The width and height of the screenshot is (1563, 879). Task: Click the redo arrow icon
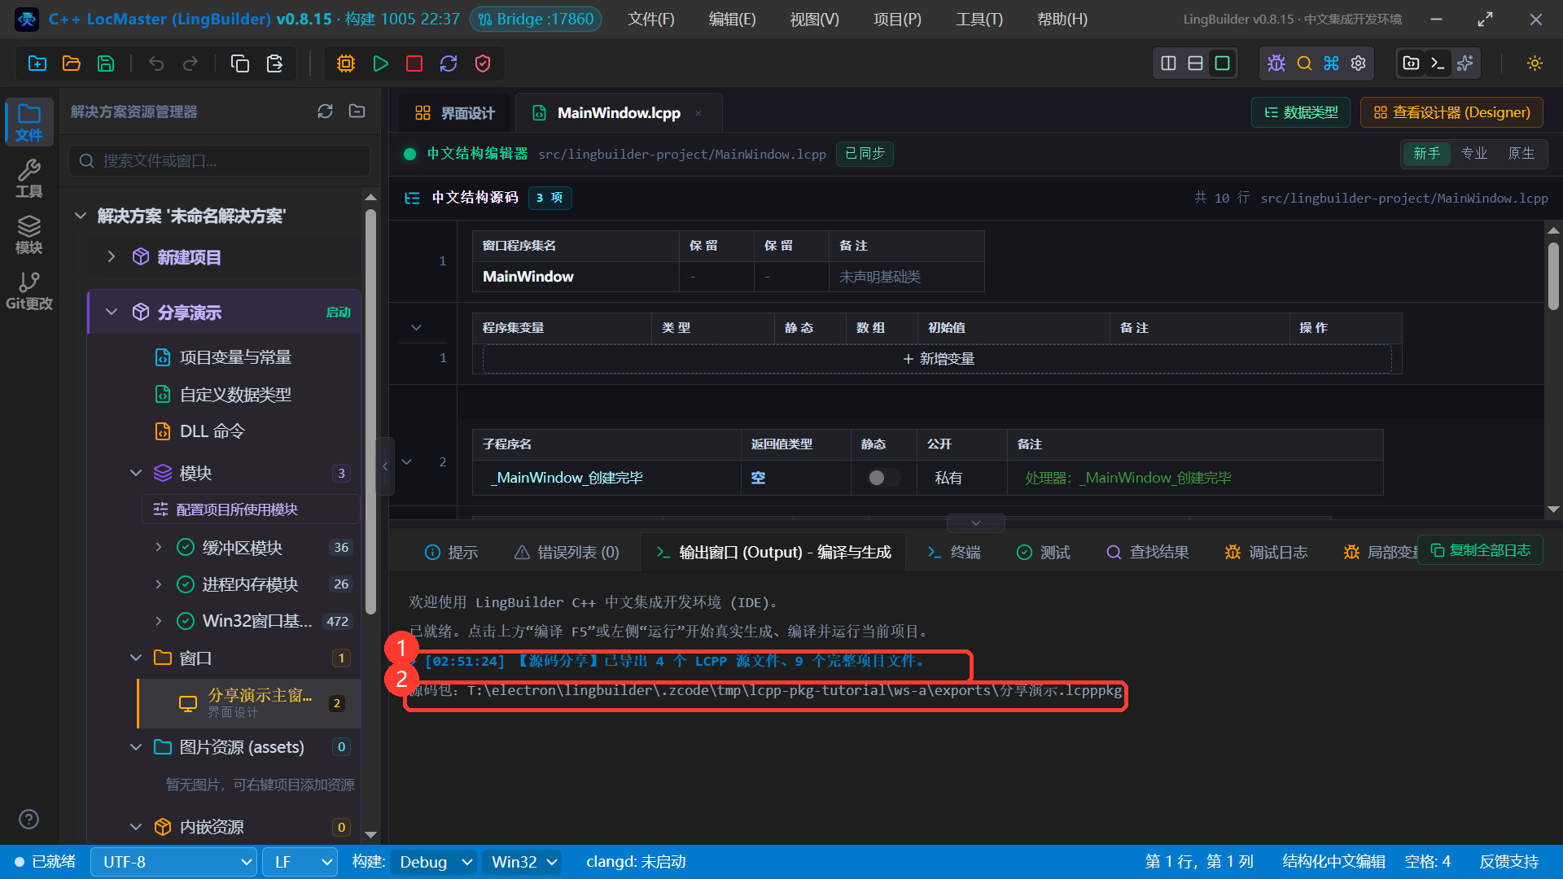190,63
